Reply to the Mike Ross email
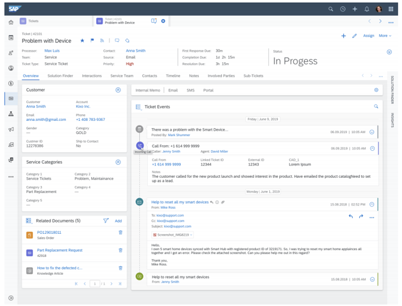 [x=351, y=217]
